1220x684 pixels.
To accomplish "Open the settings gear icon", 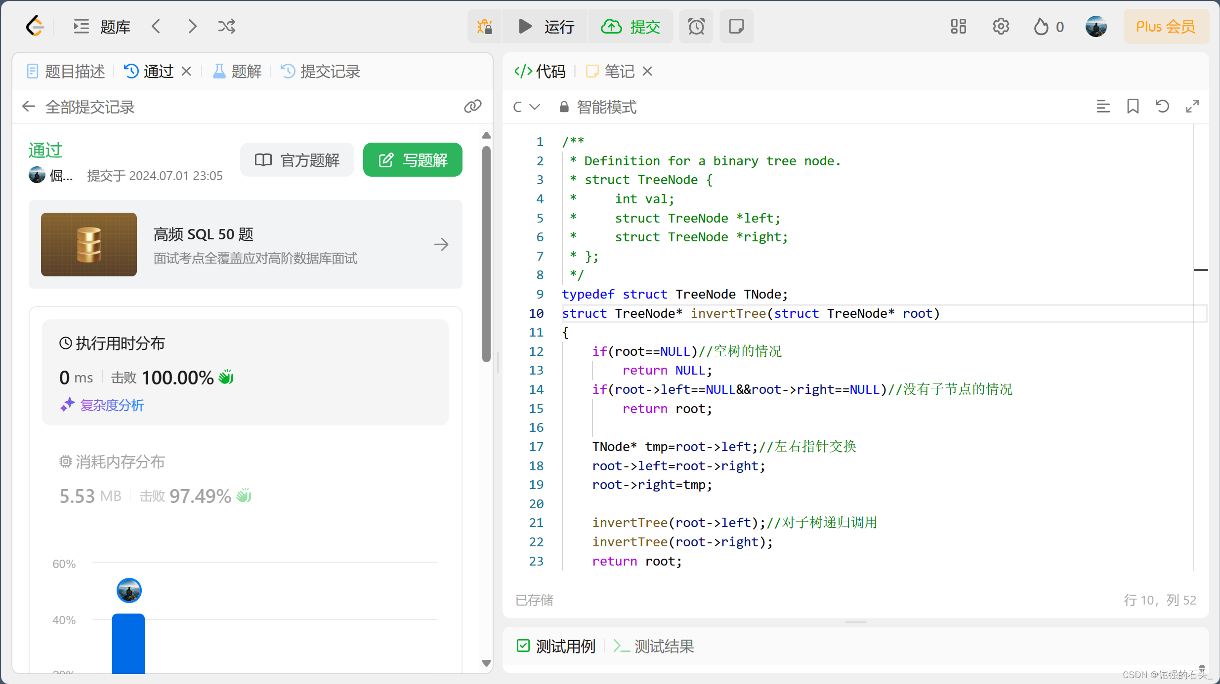I will 1001,26.
